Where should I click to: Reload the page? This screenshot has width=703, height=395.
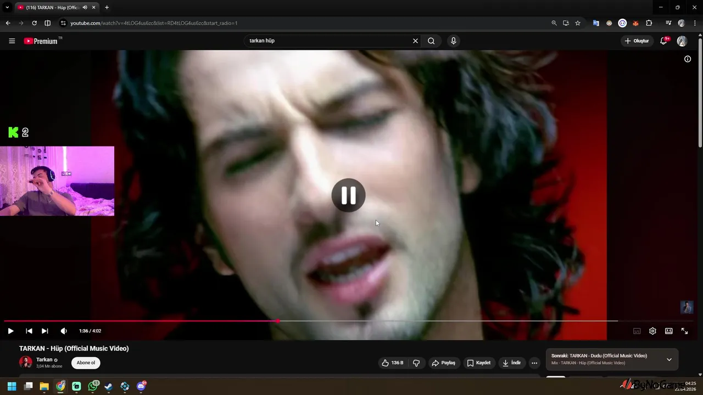click(x=34, y=23)
